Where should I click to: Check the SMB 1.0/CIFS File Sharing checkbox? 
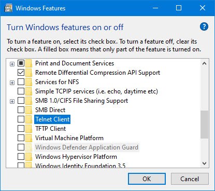click(x=21, y=100)
